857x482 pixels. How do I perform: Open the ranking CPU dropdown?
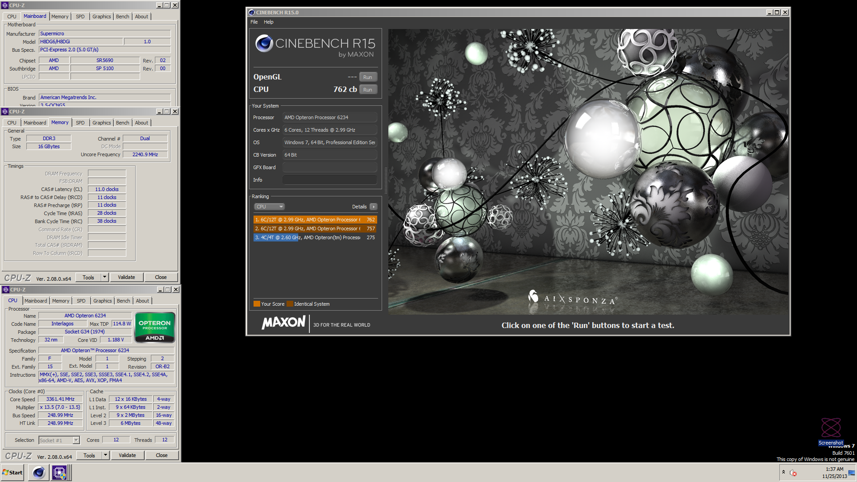tap(270, 207)
